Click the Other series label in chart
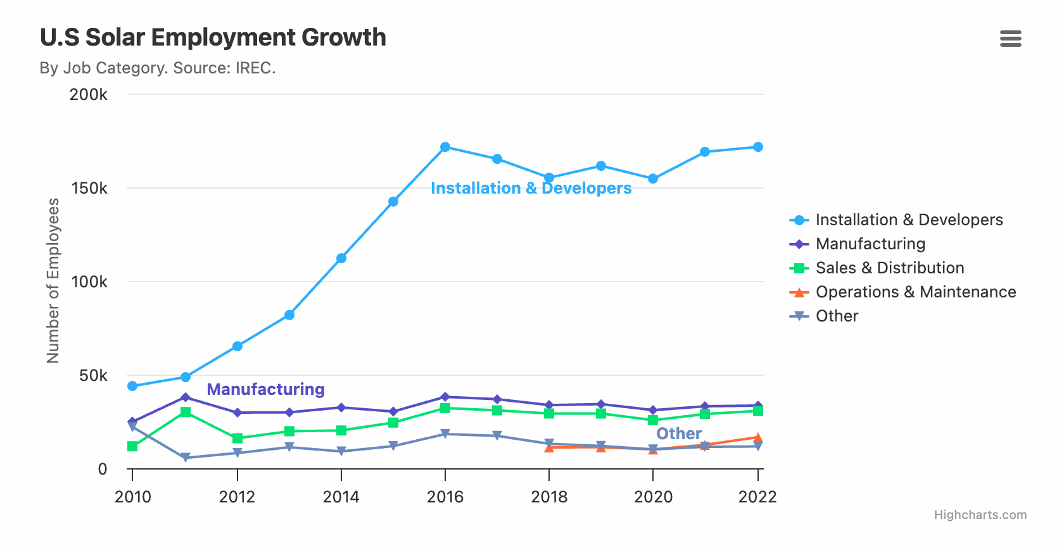1064x548 pixels. [x=679, y=433]
